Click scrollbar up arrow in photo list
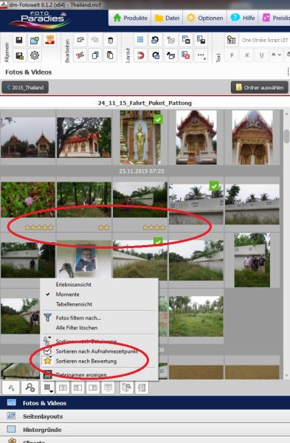Viewport: 290px width, 443px height. coord(287,114)
